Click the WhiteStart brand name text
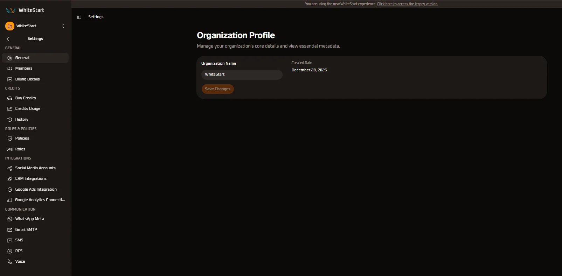 pyautogui.click(x=32, y=10)
